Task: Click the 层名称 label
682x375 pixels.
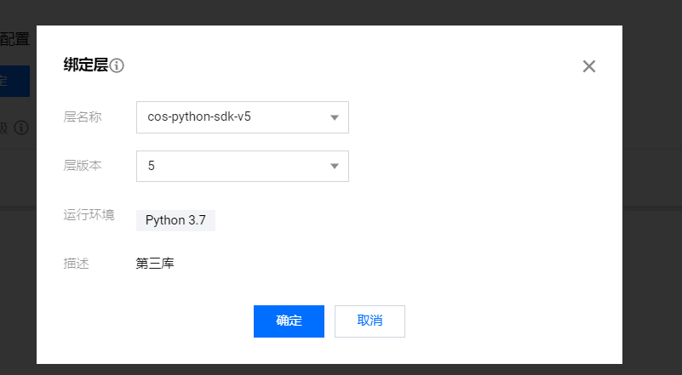Action: point(83,116)
